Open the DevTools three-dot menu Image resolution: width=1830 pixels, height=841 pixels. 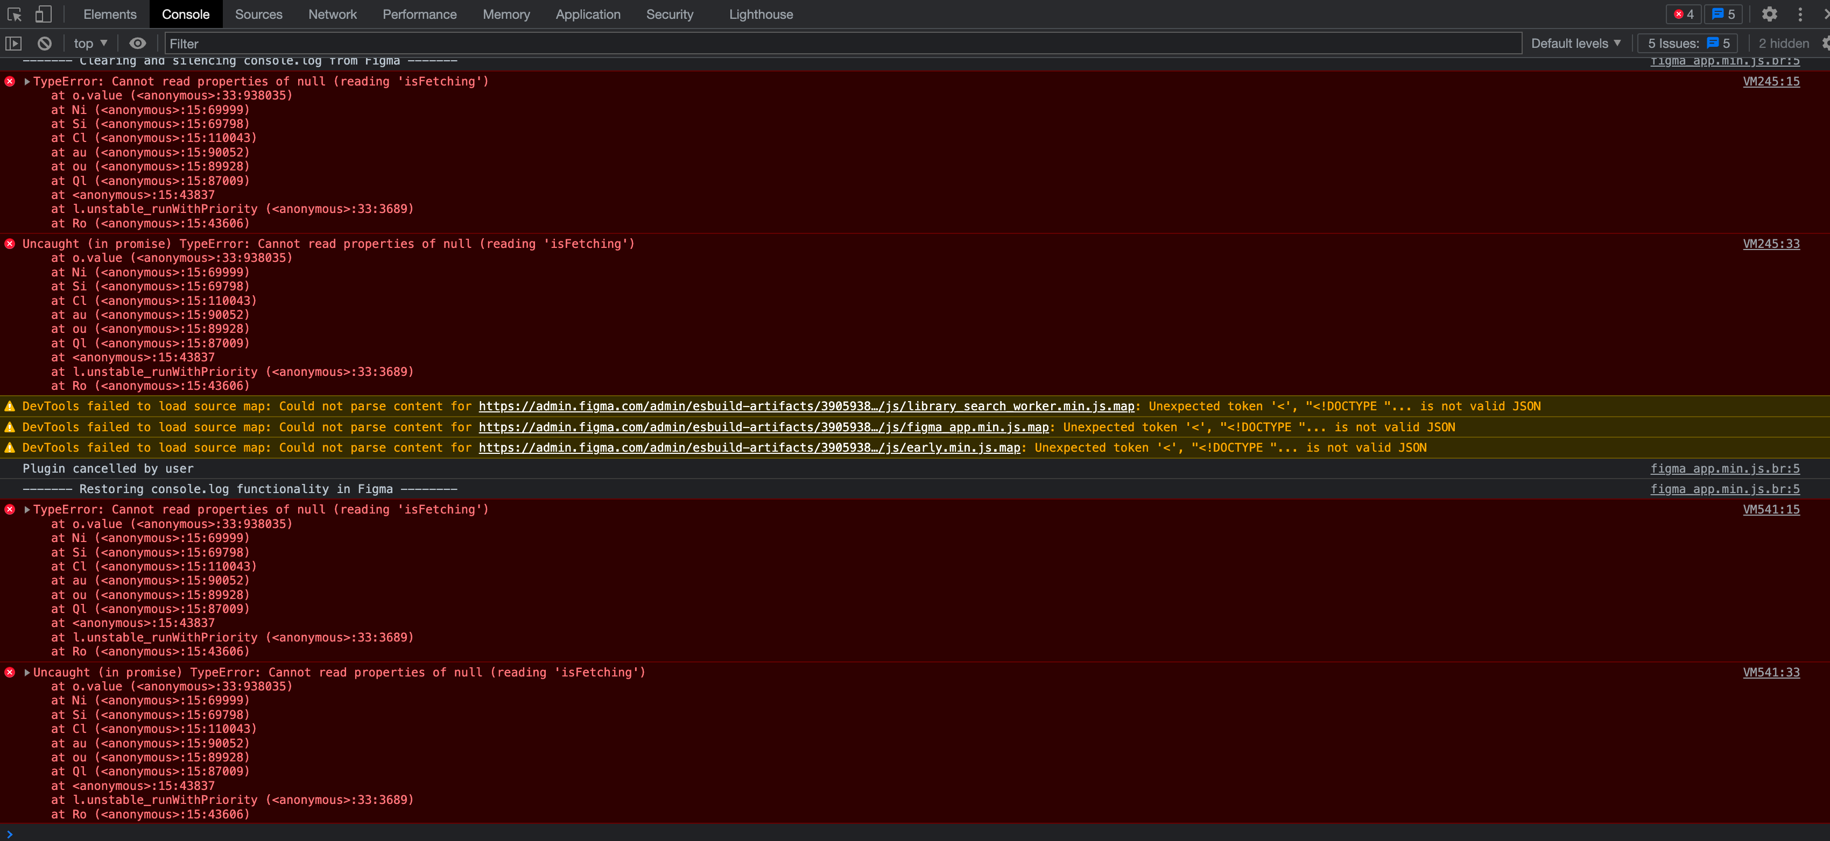pos(1799,14)
